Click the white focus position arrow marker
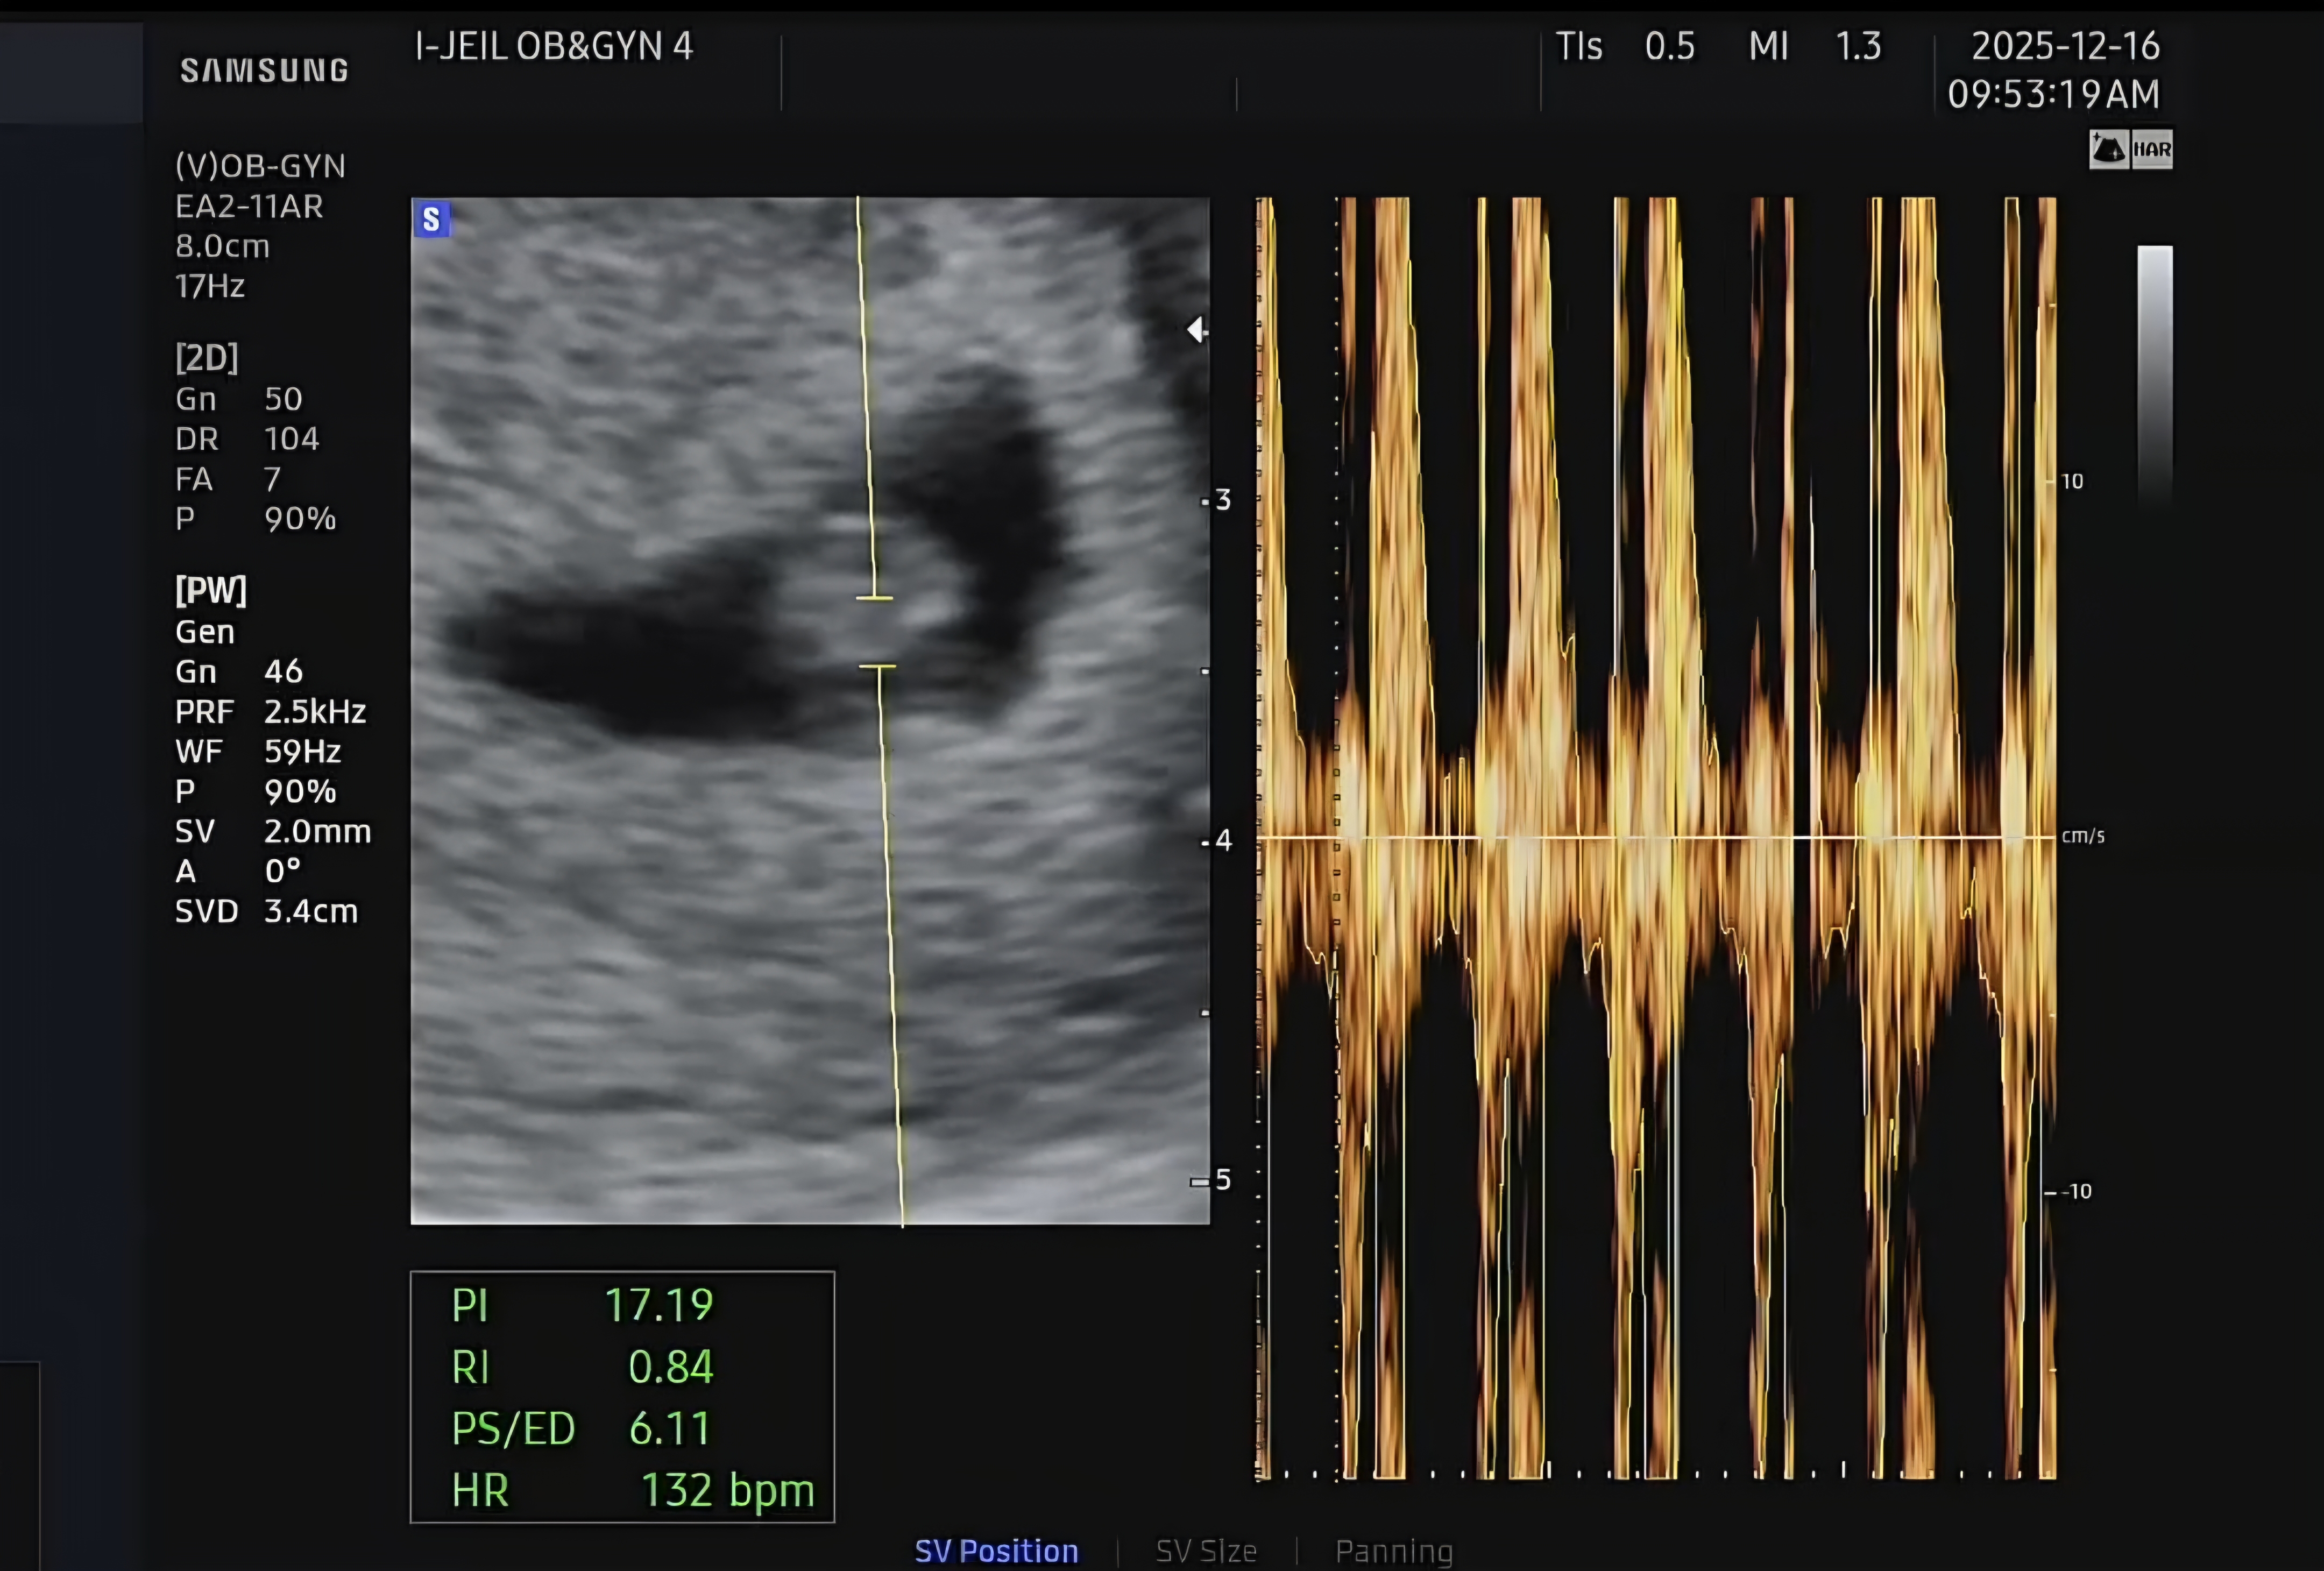Image resolution: width=2324 pixels, height=1571 pixels. pos(1196,329)
